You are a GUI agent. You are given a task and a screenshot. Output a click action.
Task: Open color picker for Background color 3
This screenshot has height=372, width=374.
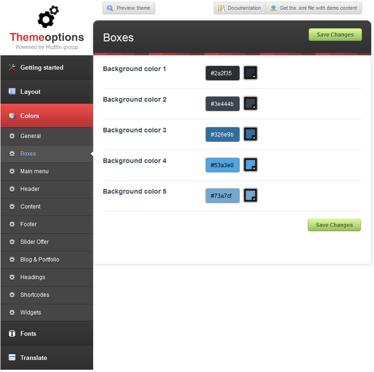tap(250, 134)
